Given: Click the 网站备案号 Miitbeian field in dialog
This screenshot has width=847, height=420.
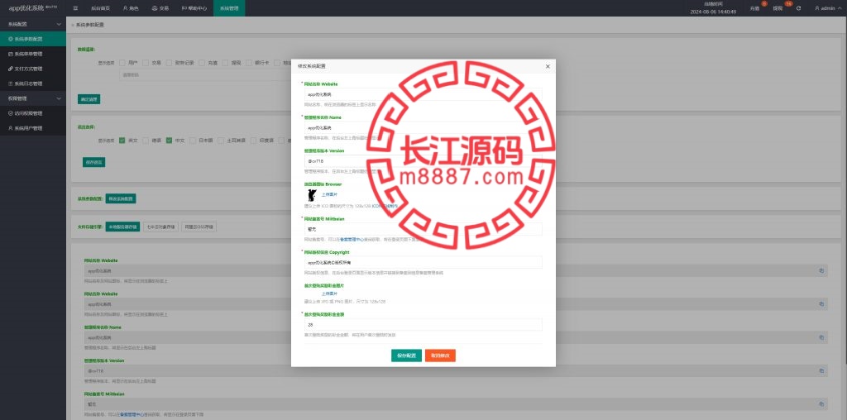Looking at the screenshot, I should pyautogui.click(x=423, y=229).
